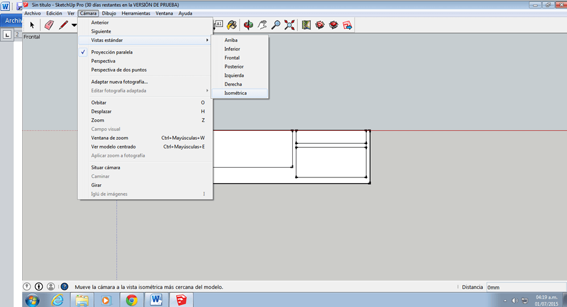Choose Zoom in the Cámara menu
The width and height of the screenshot is (567, 307).
pos(146,121)
